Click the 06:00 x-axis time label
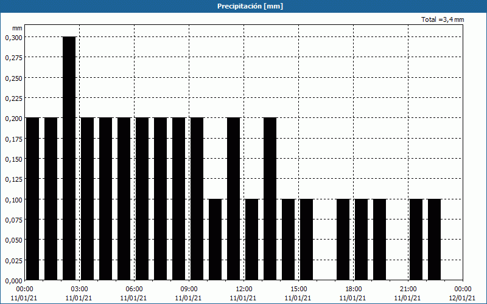The width and height of the screenshot is (487, 304). (x=134, y=289)
